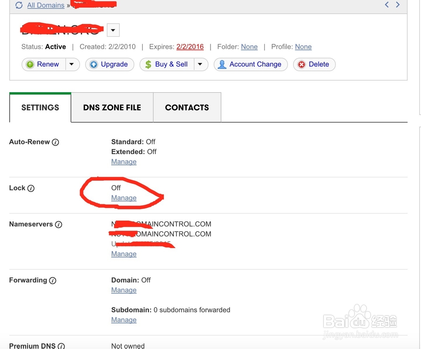The height and width of the screenshot is (349, 421).
Task: Click the red Delete X icon
Action: point(301,64)
